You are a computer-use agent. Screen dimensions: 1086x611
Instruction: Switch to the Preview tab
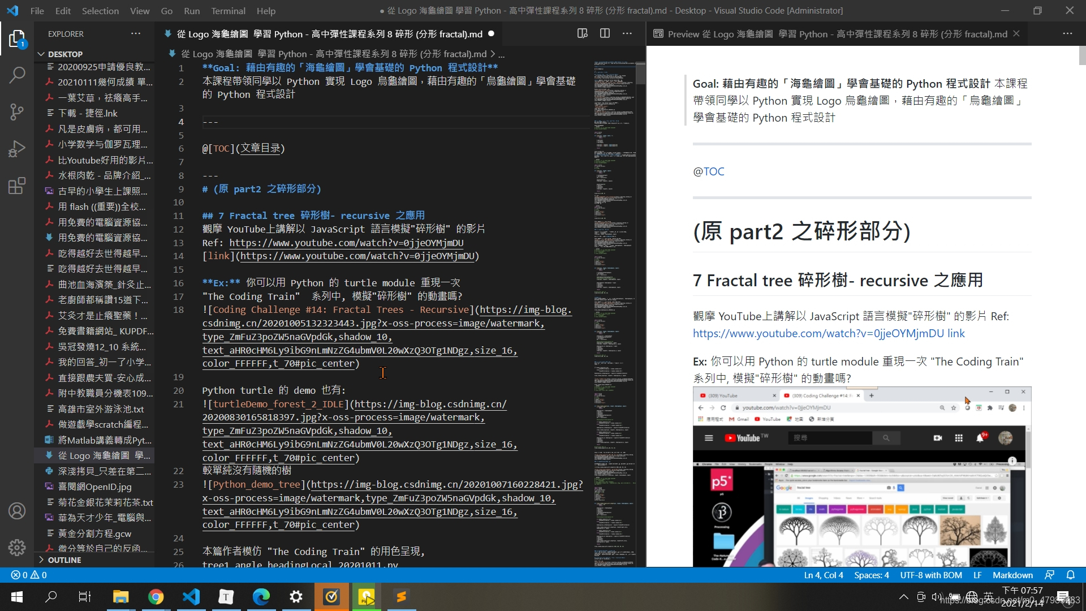pos(831,34)
